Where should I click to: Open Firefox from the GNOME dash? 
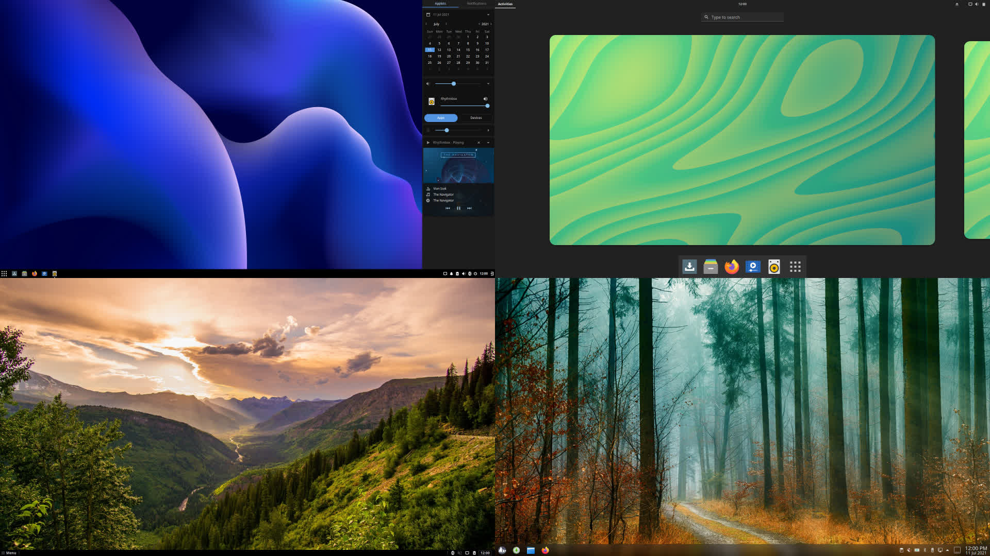tap(732, 267)
